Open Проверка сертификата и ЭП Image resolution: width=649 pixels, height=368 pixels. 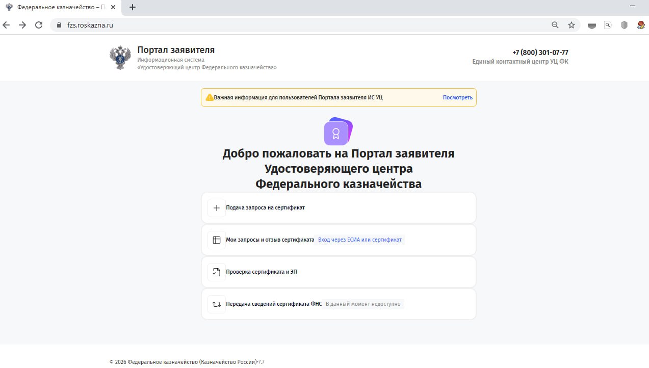tap(339, 272)
